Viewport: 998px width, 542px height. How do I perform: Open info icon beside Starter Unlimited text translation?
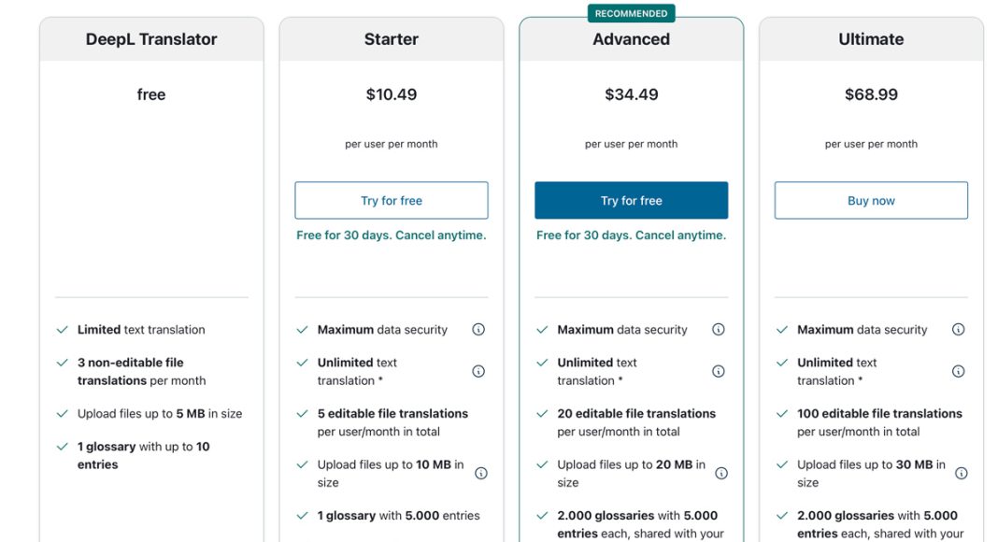[478, 372]
